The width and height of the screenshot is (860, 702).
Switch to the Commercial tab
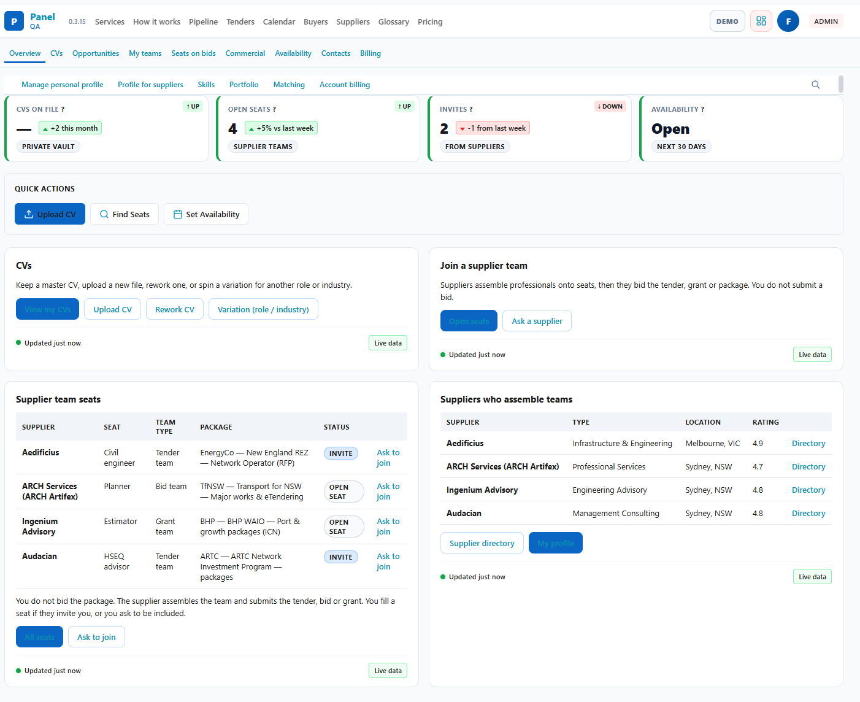[x=245, y=53]
